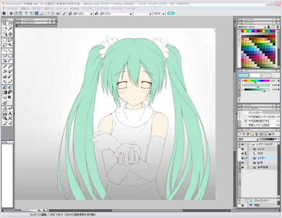Select the 参考背景 layer row
Screen dimensions: 282x218
(x=263, y=167)
